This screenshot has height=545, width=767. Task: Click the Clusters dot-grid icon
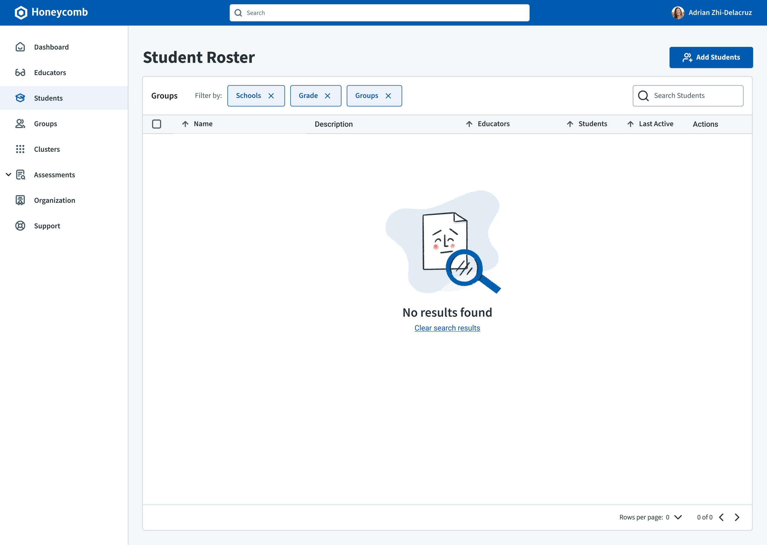[x=20, y=149]
